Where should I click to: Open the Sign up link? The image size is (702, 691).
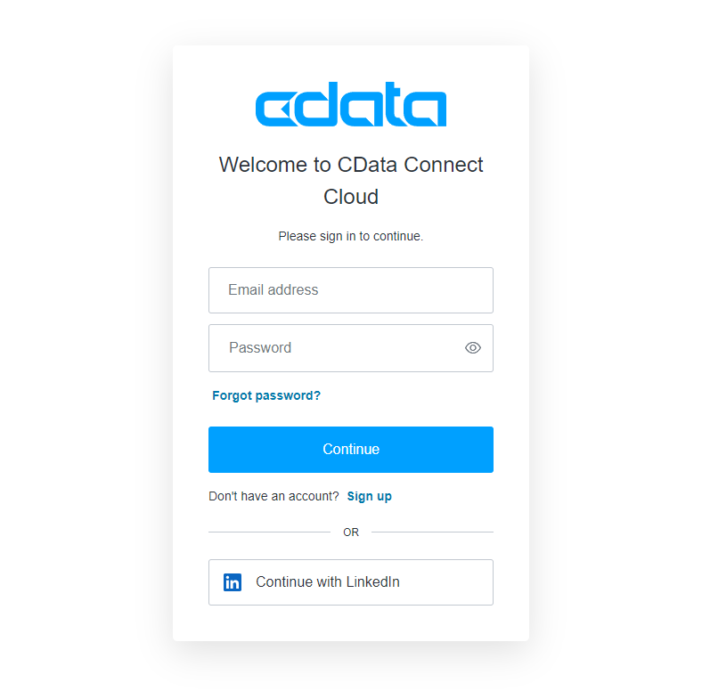(370, 496)
